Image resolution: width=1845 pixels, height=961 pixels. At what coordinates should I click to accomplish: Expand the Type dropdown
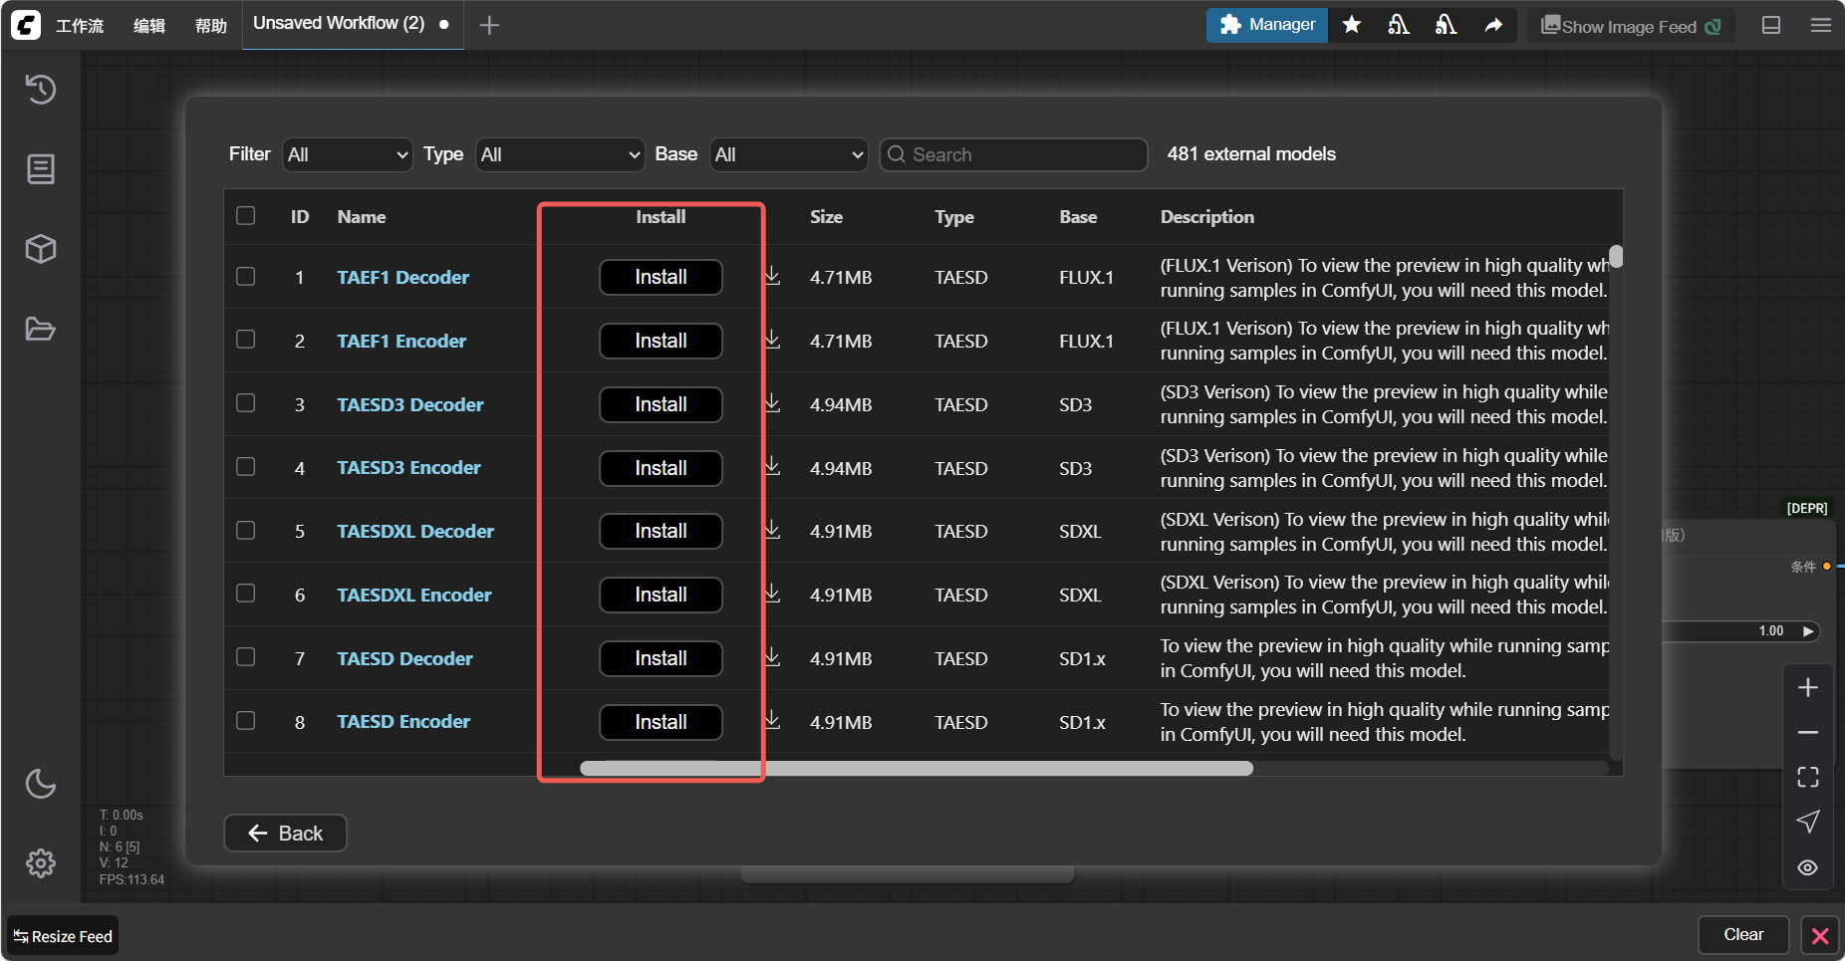pyautogui.click(x=560, y=154)
